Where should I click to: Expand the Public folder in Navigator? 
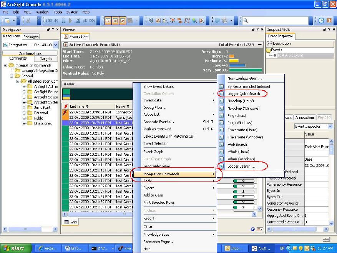(x=25, y=118)
